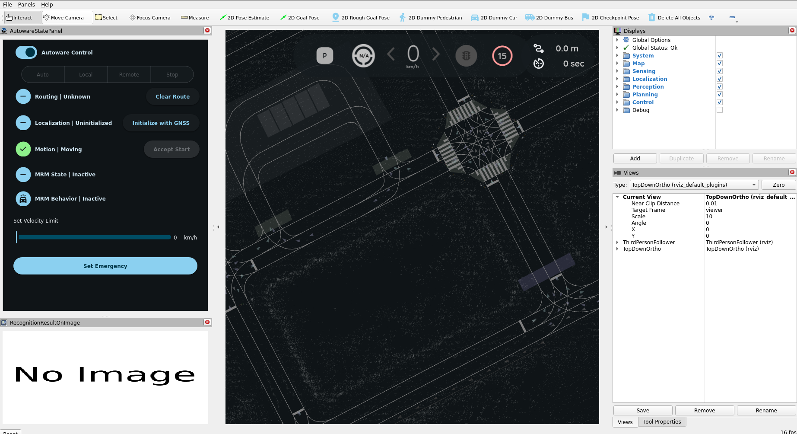
Task: Select the Interact tool
Action: click(x=22, y=18)
